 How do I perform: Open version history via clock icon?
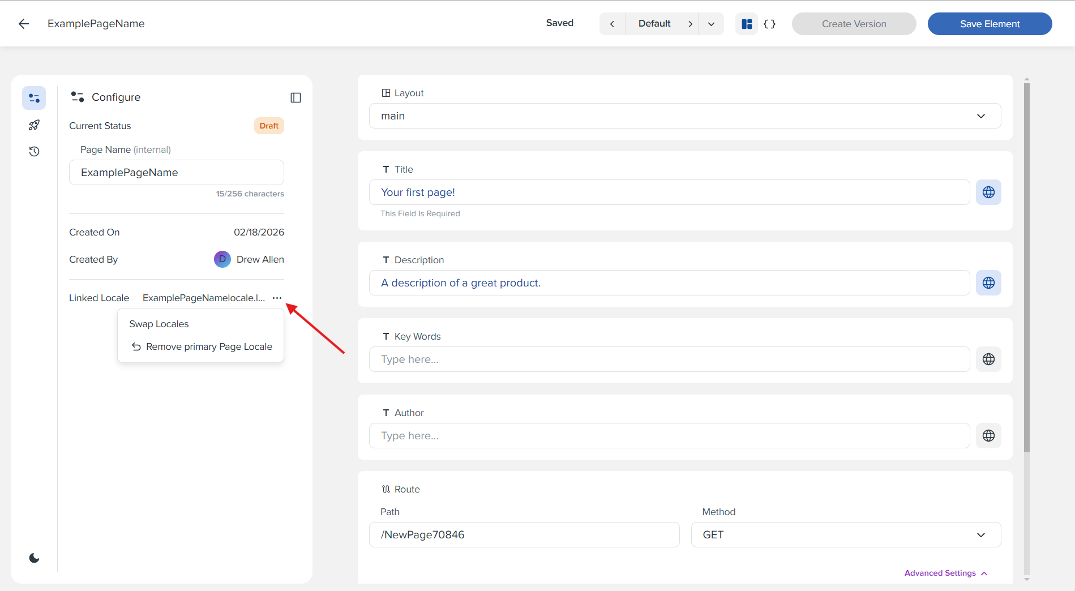34,151
